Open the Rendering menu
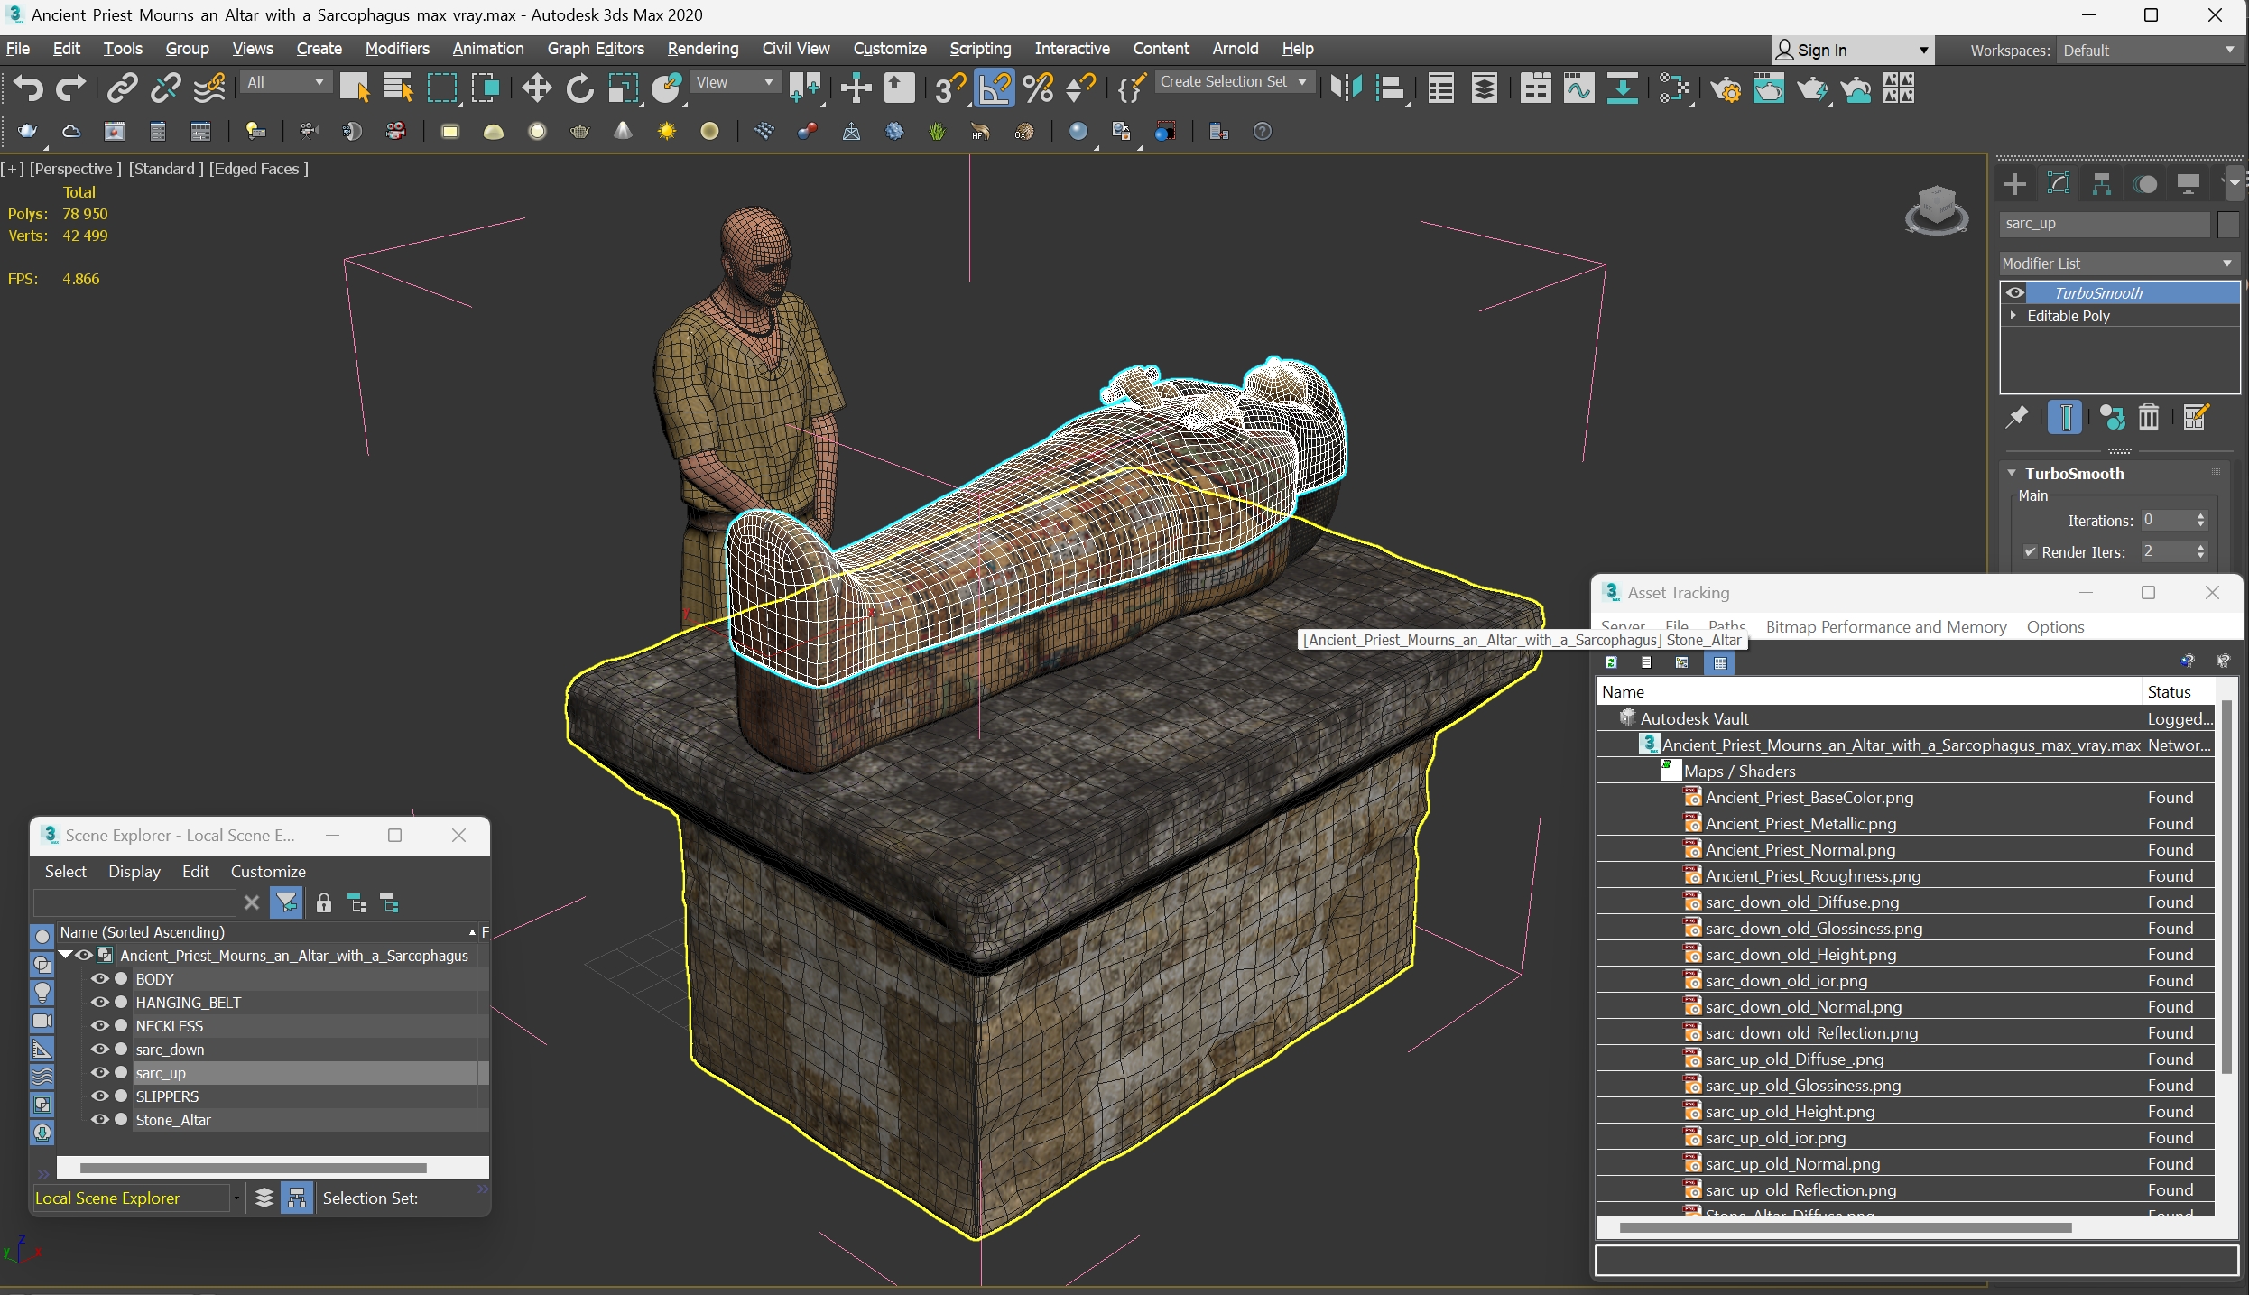The height and width of the screenshot is (1295, 2249). [703, 49]
